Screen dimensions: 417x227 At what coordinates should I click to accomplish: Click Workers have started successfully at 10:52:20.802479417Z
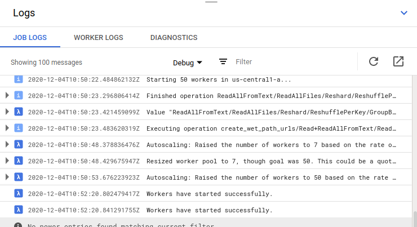pos(210,194)
